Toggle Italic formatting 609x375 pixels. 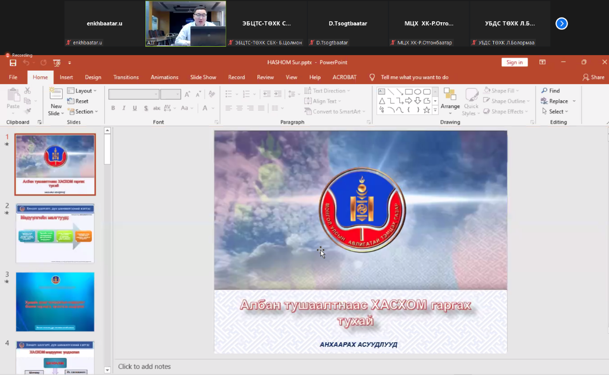124,108
